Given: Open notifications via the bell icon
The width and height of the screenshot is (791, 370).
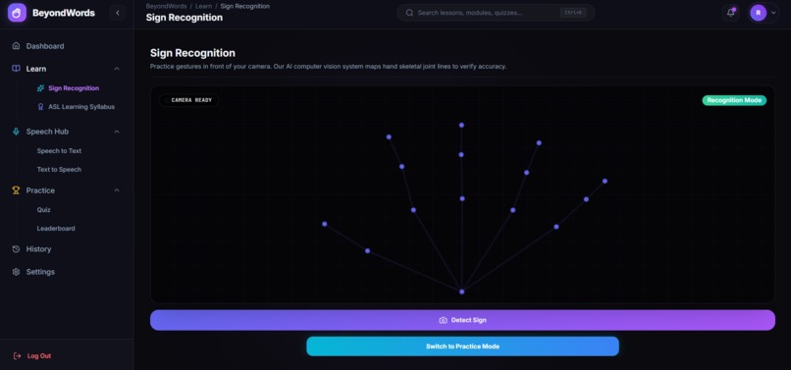Looking at the screenshot, I should (730, 13).
